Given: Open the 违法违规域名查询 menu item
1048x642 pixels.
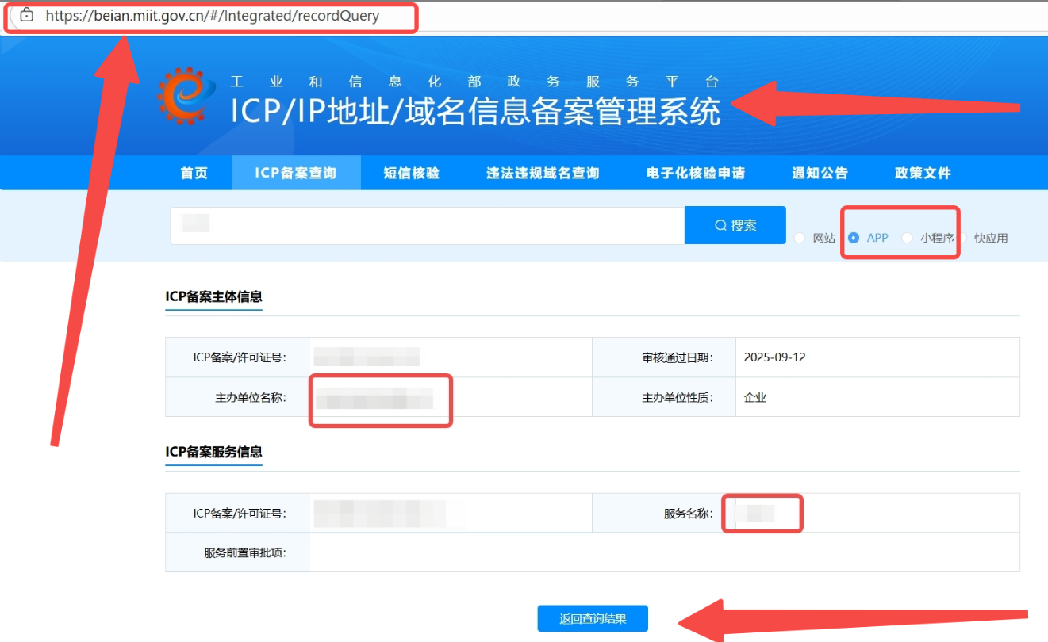Looking at the screenshot, I should point(543,173).
